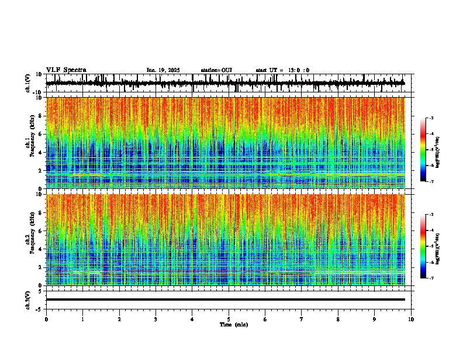This screenshot has width=463, height=358.
Task: Click time-axis tick label "9"
Action: [374, 319]
